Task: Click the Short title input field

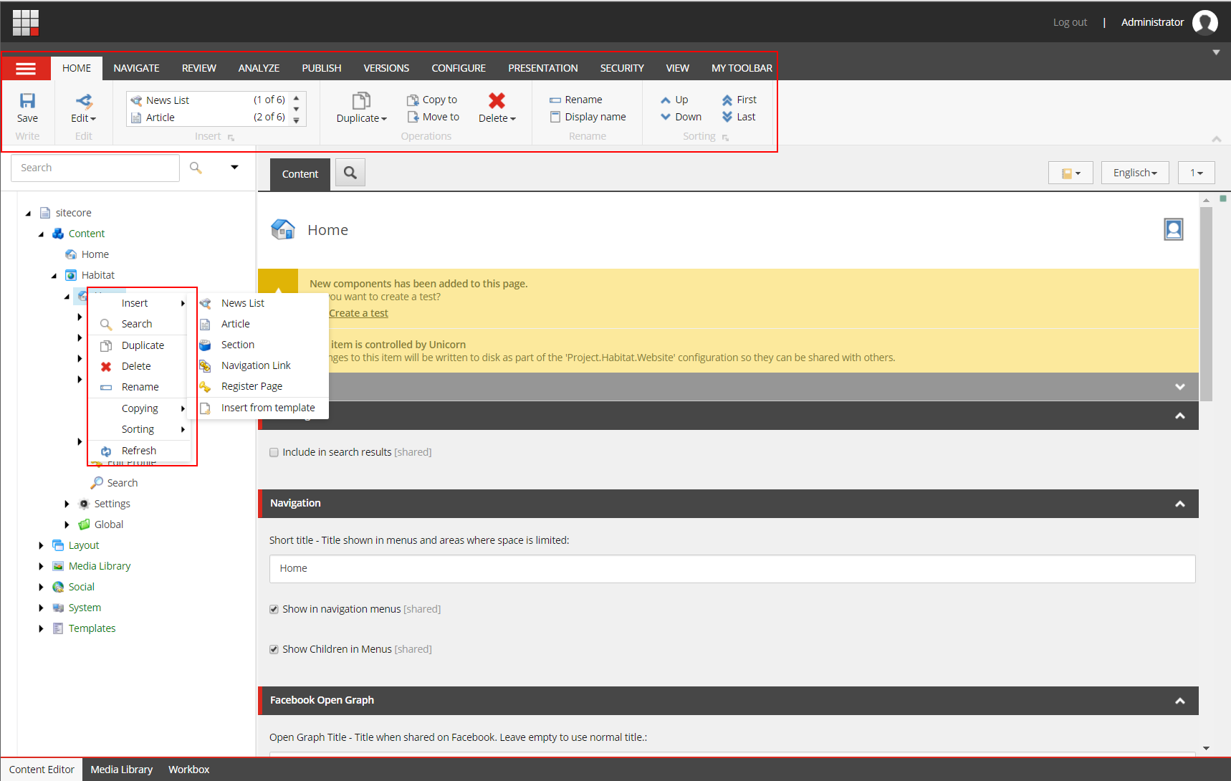Action: coord(732,569)
